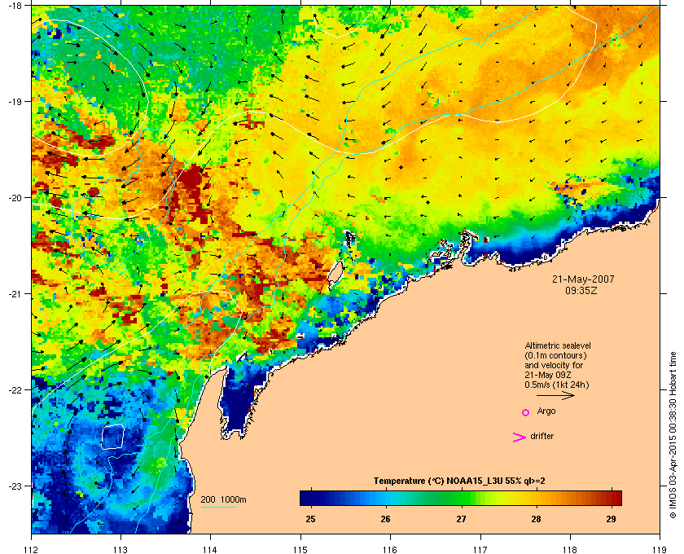Click latitude axis label -19
Image resolution: width=684 pixels, height=554 pixels.
tap(15, 102)
